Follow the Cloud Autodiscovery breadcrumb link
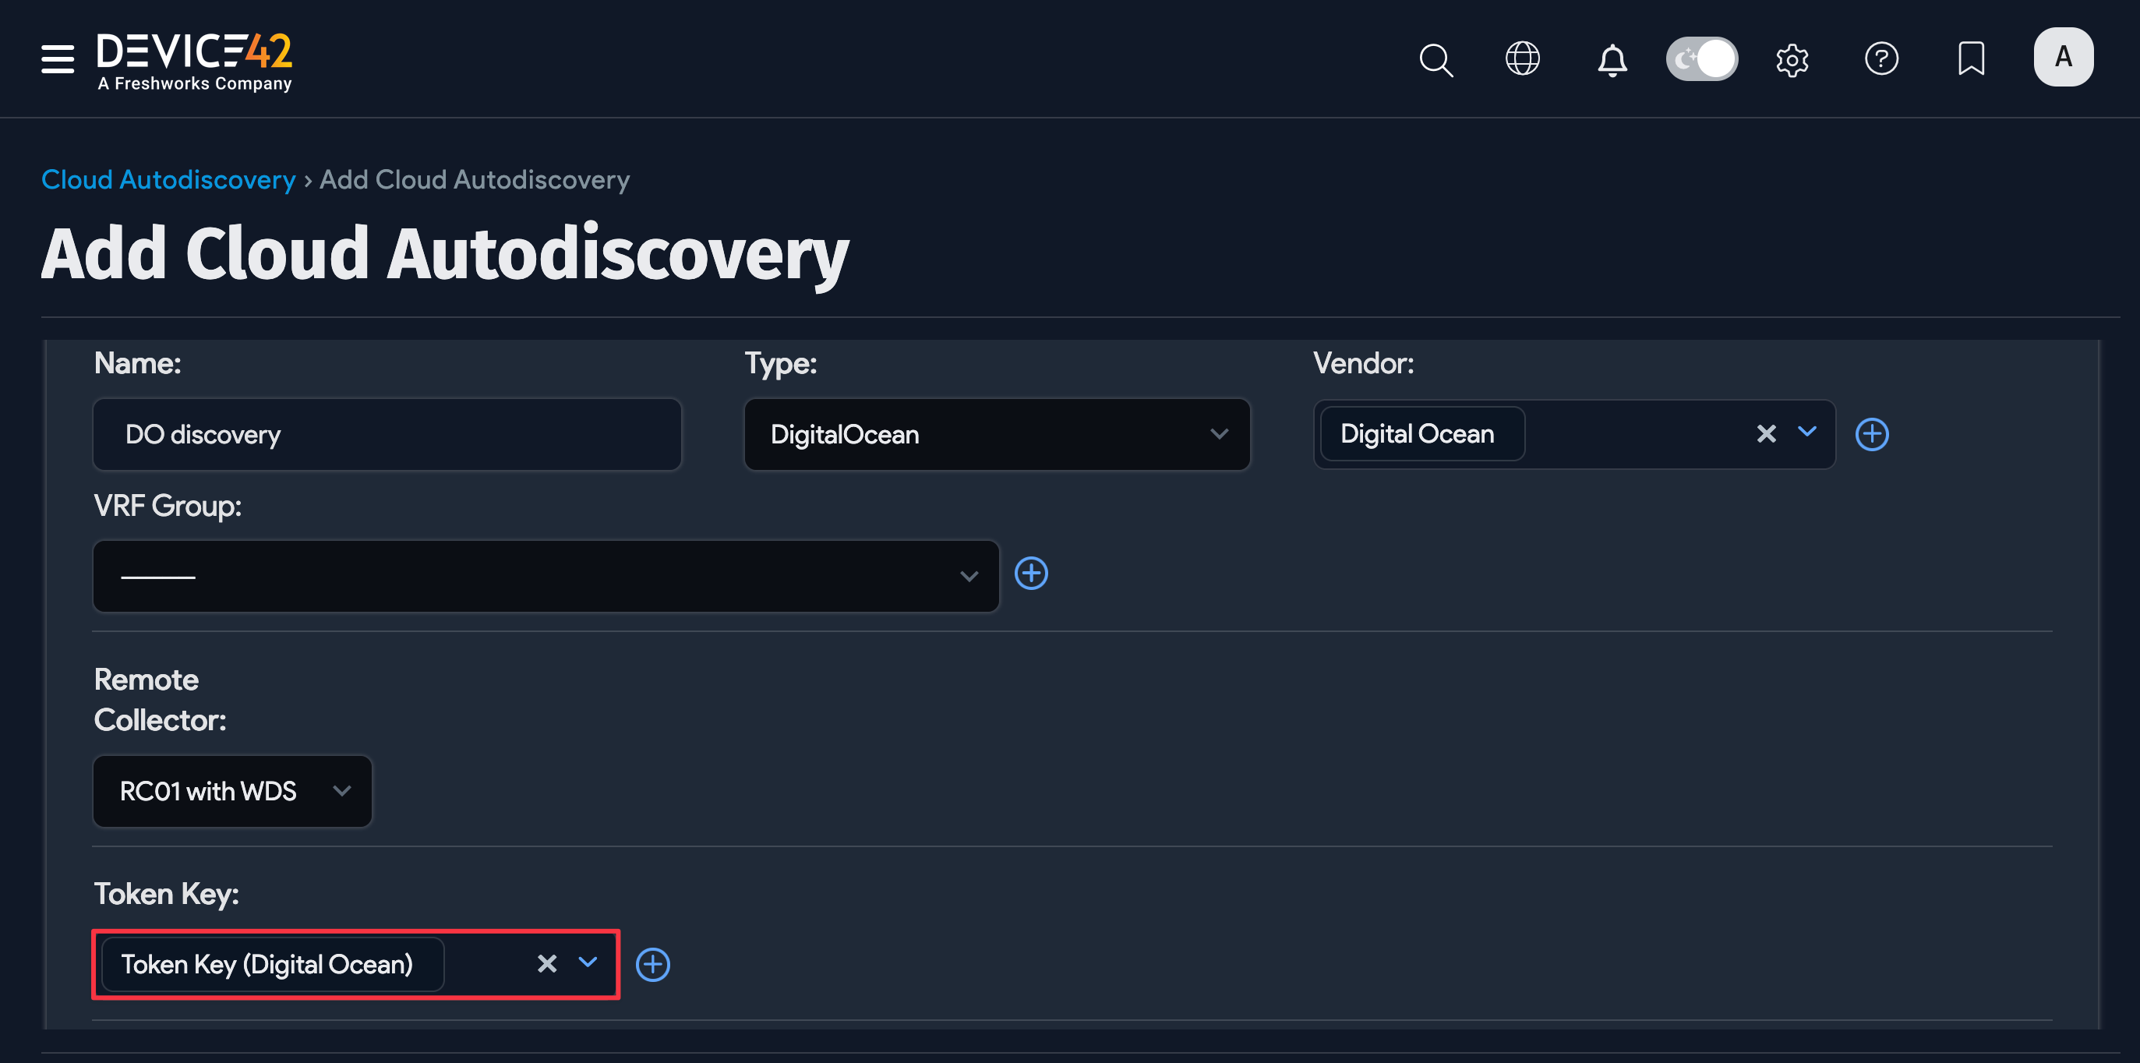 click(x=168, y=179)
